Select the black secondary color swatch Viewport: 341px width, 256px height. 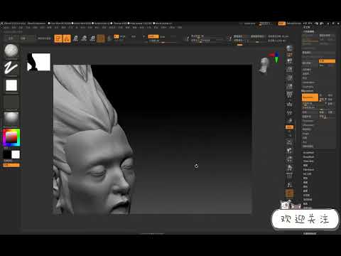click(7, 154)
